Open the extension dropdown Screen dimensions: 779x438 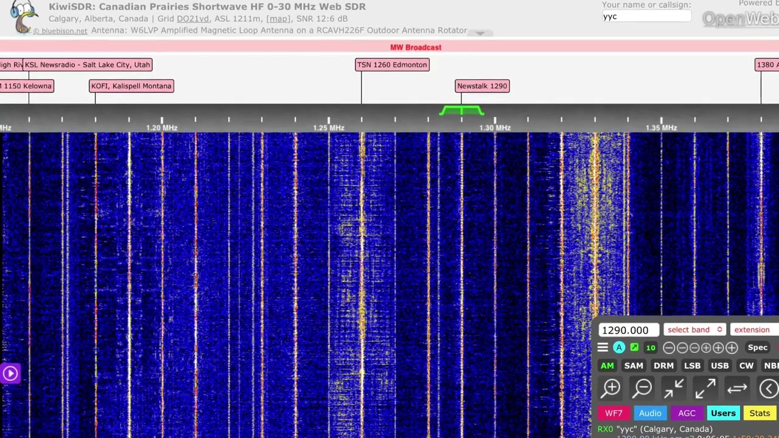(755, 330)
